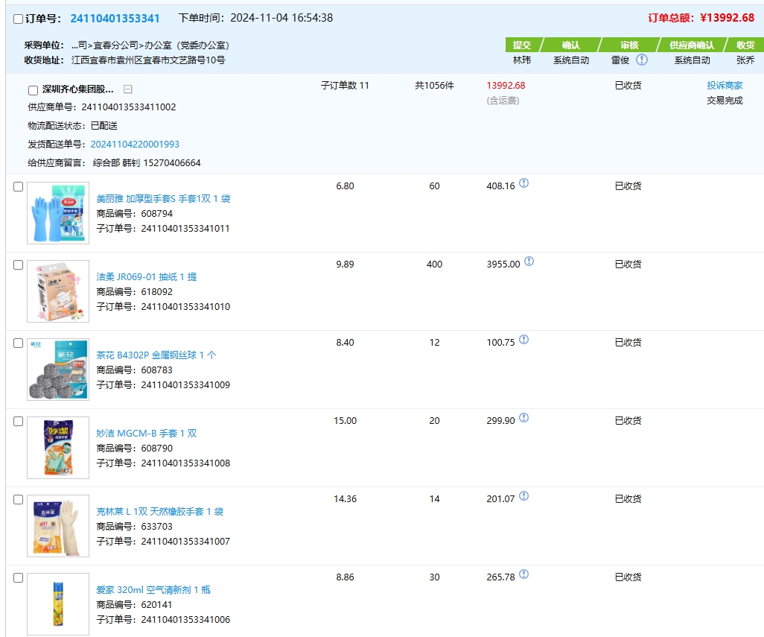Click info icon next to amount 265.78
The image size is (764, 637).
523,574
